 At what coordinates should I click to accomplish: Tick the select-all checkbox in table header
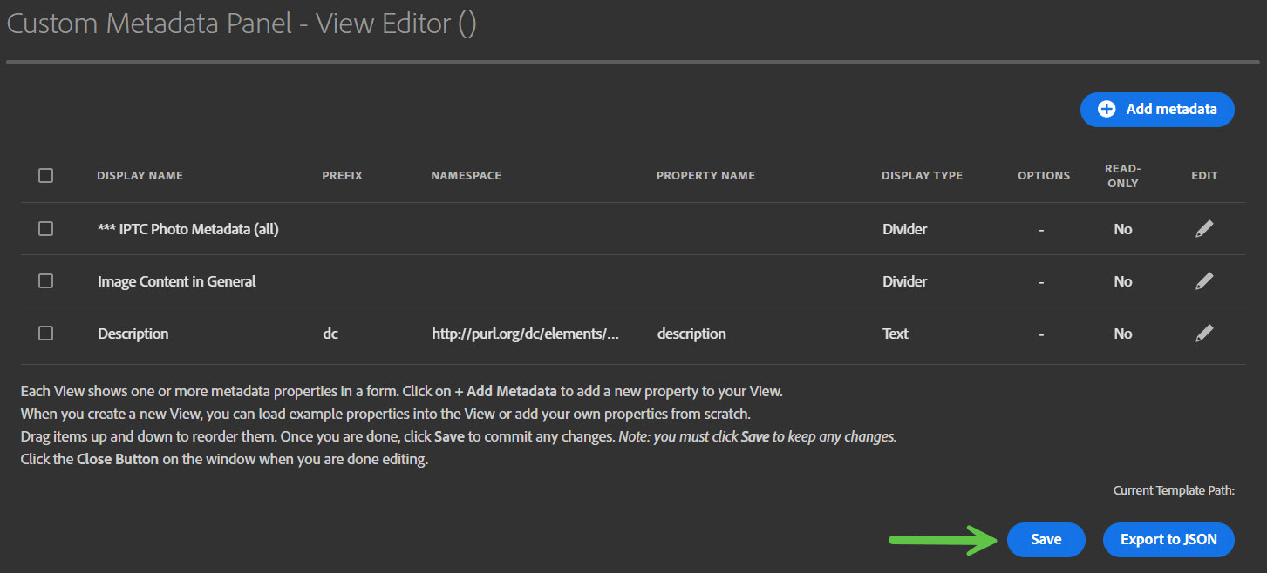[46, 176]
